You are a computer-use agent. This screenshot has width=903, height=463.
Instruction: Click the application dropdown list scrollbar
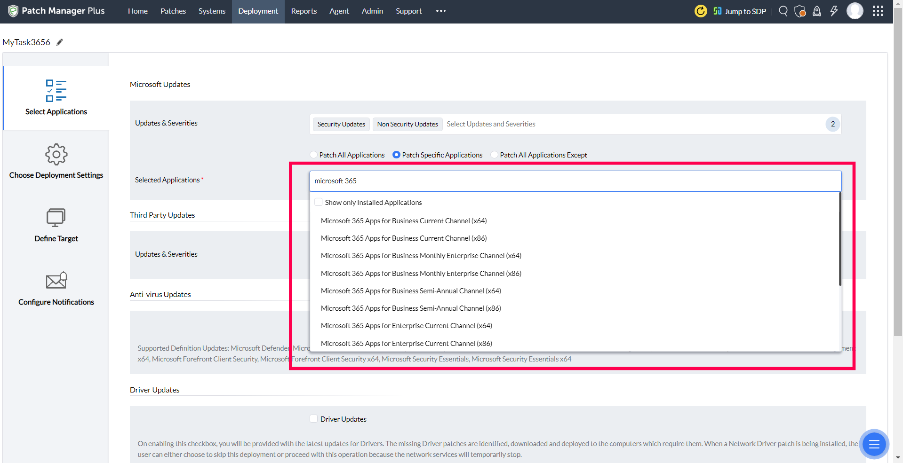click(840, 239)
